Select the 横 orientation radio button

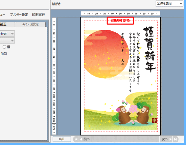(x=4, y=47)
